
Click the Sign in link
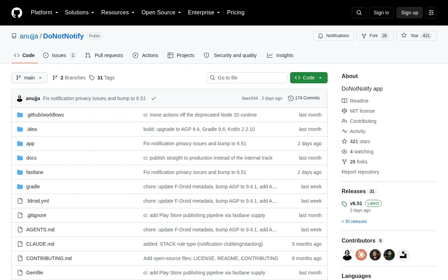[x=381, y=13]
